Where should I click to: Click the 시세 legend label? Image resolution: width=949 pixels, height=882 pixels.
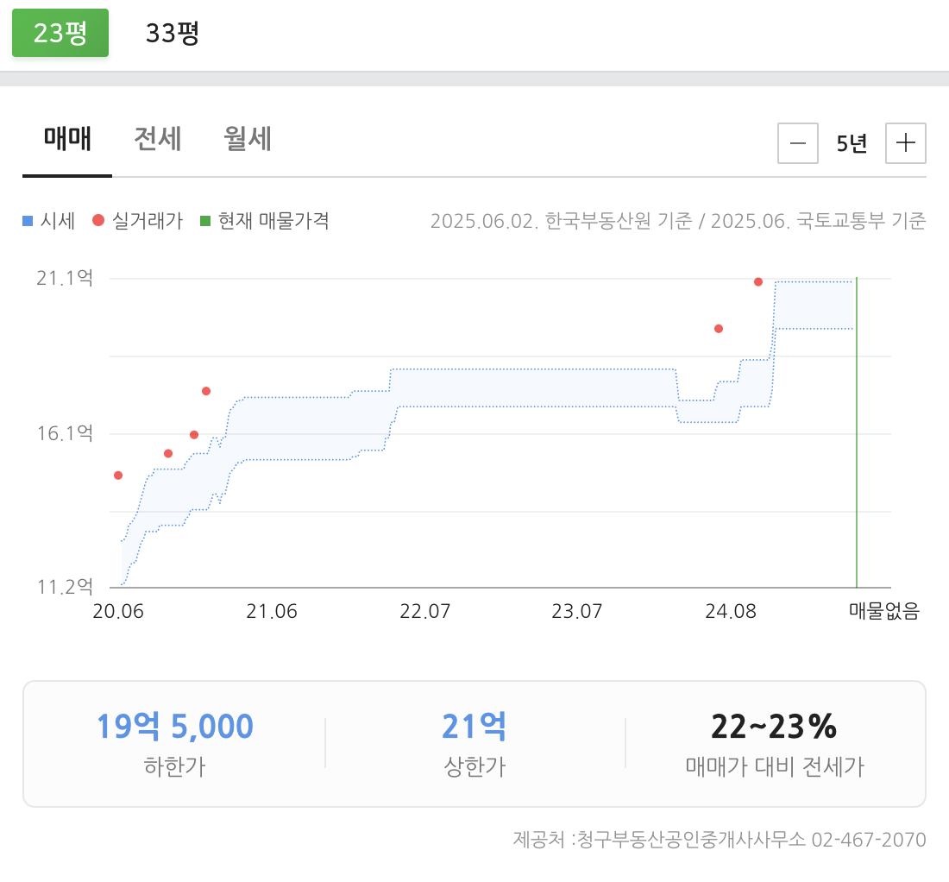[x=58, y=221]
